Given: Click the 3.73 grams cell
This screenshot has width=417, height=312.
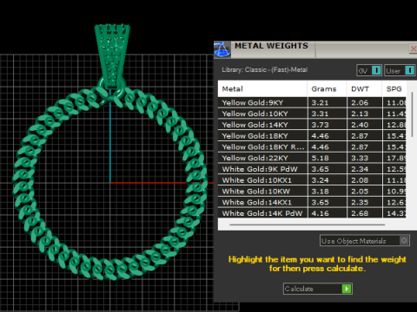Looking at the screenshot, I should (x=328, y=125).
